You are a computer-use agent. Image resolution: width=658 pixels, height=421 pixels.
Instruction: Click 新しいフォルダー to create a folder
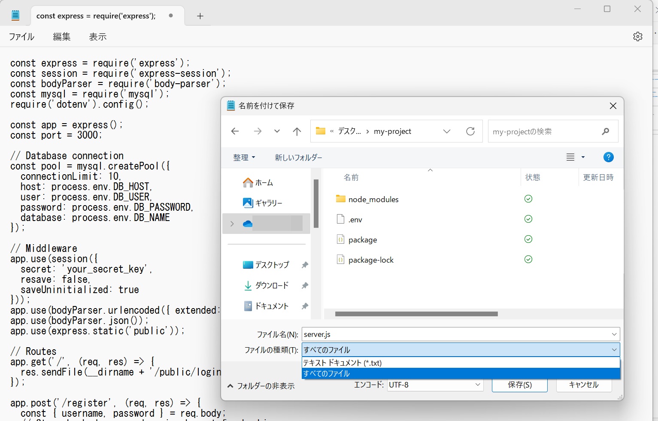point(298,157)
